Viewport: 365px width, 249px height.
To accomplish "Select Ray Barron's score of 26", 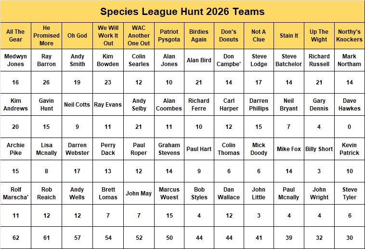I will [x=46, y=83].
